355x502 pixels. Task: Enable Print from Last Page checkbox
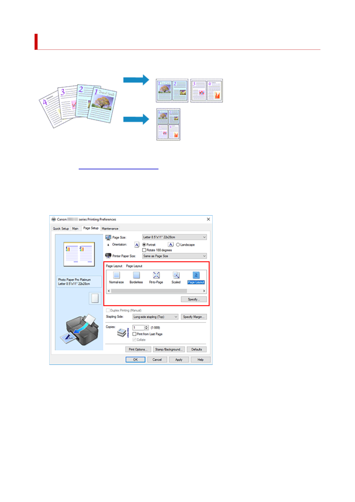coord(134,334)
